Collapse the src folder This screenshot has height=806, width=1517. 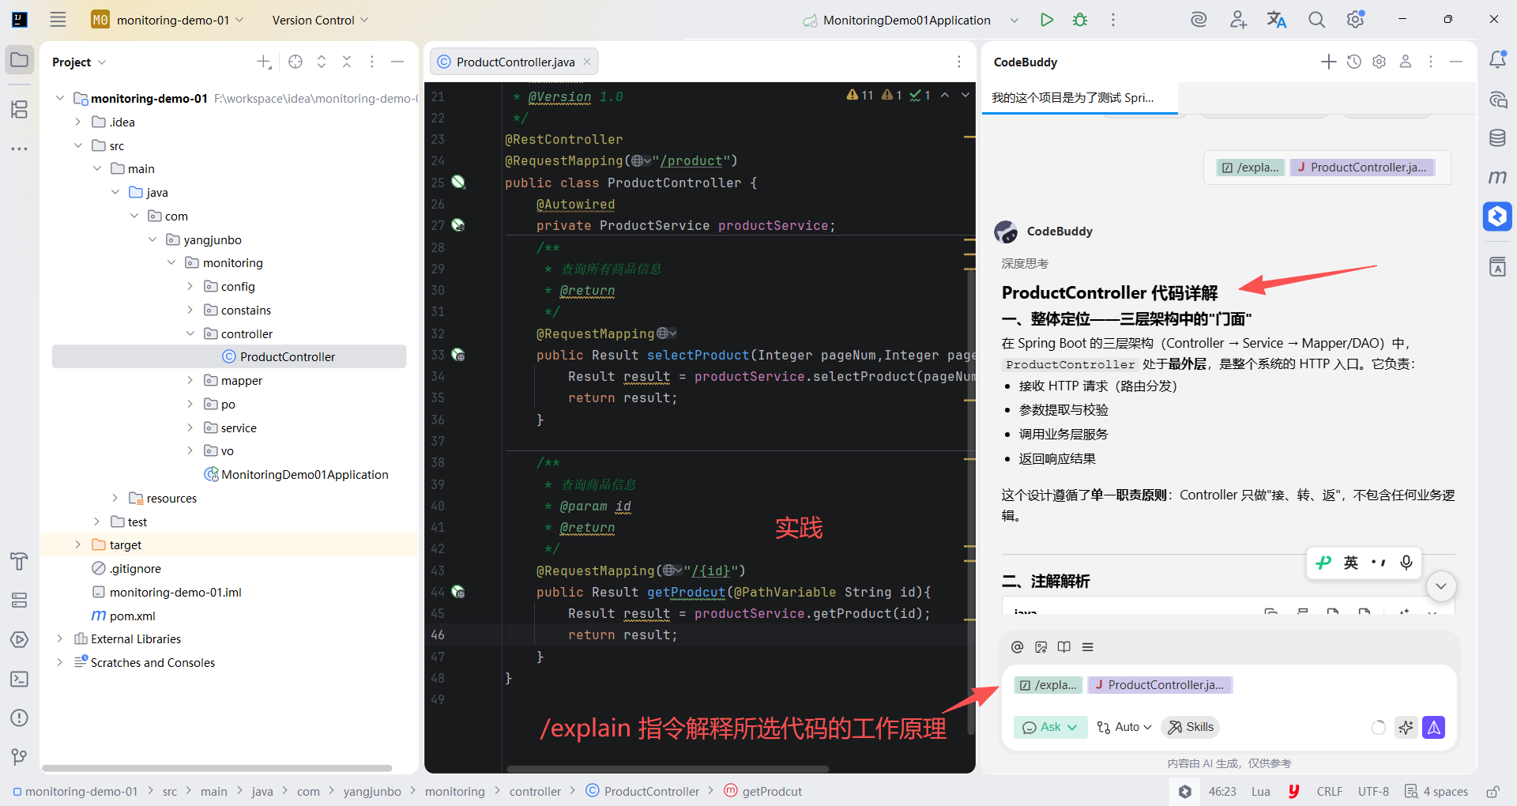click(x=77, y=145)
